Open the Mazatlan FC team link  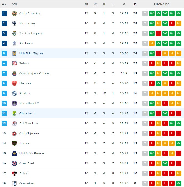pyautogui.click(x=29, y=103)
